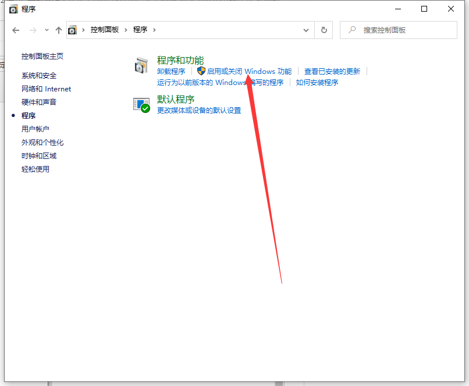
Task: Click the back arrow navigation button
Action: pyautogui.click(x=16, y=30)
